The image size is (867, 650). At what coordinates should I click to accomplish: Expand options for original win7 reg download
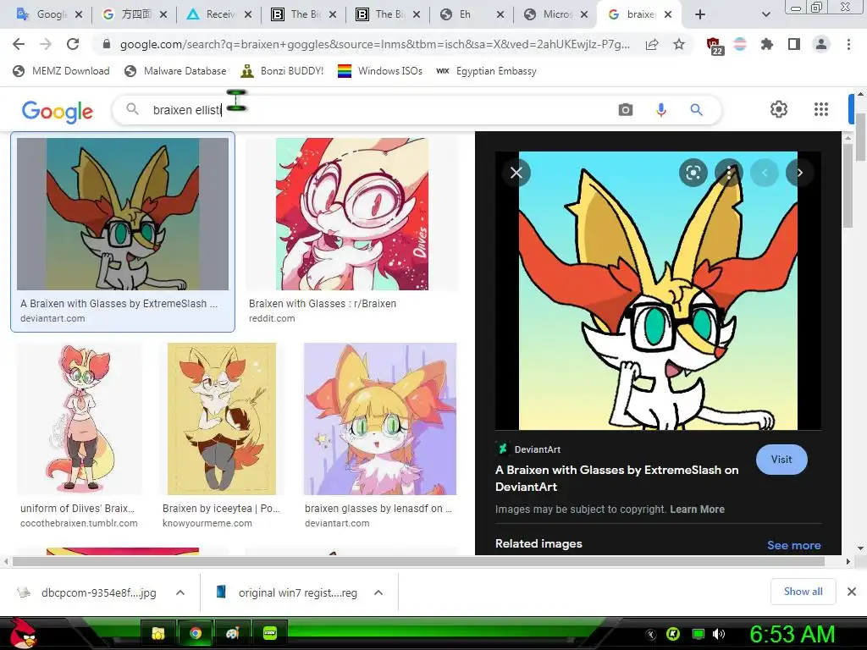tap(378, 592)
